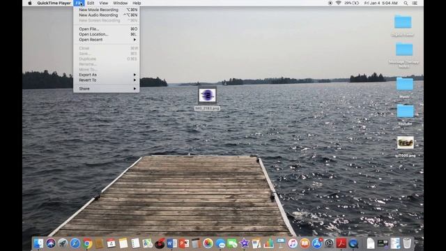Image resolution: width=446 pixels, height=251 pixels.
Task: Open the Apple menu
Action: [30, 3]
